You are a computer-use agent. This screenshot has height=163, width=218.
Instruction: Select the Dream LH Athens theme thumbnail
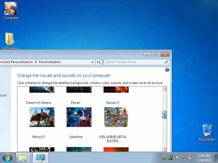click(42, 90)
